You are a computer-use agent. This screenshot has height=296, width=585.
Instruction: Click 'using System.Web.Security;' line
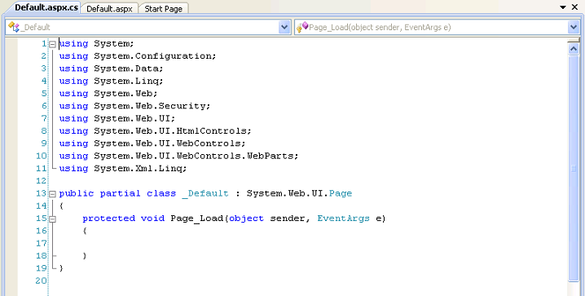point(134,106)
